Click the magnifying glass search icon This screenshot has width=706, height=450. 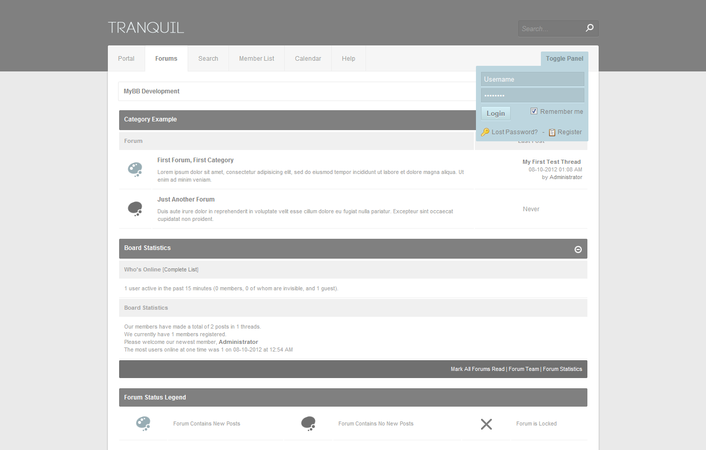click(589, 28)
